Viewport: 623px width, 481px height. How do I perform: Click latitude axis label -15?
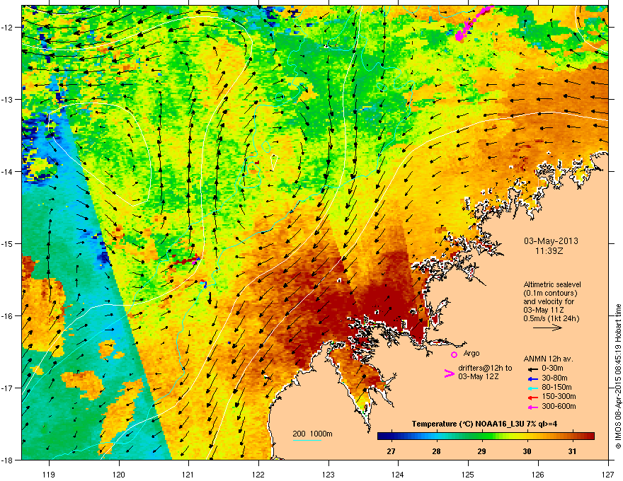7,243
